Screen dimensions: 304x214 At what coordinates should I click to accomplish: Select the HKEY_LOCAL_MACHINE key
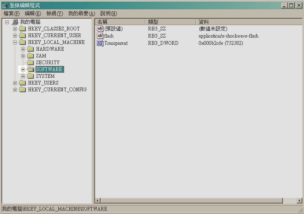(56, 42)
